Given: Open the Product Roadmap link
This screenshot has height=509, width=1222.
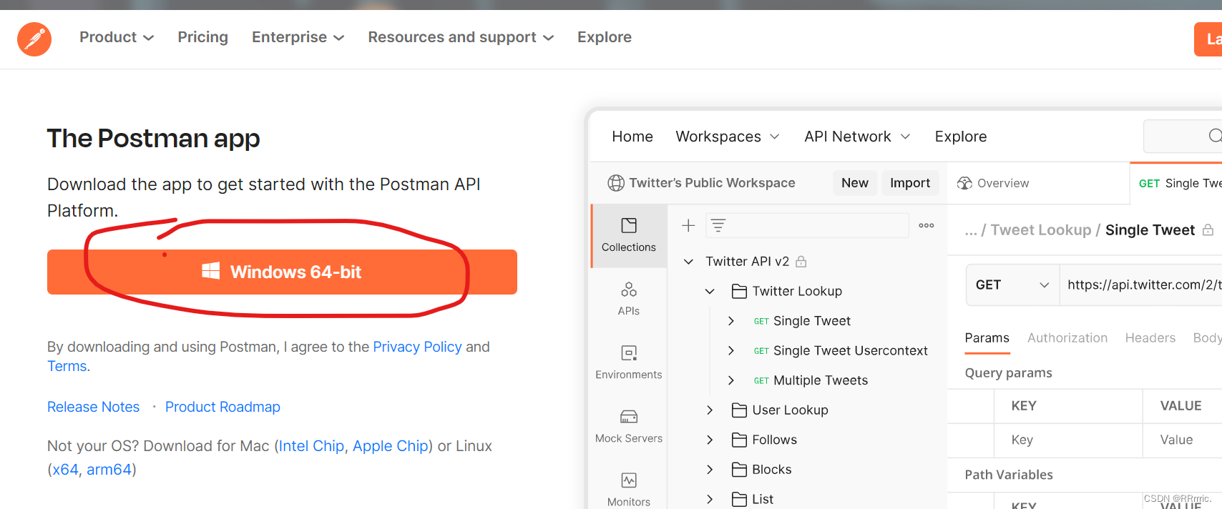Looking at the screenshot, I should tap(223, 407).
